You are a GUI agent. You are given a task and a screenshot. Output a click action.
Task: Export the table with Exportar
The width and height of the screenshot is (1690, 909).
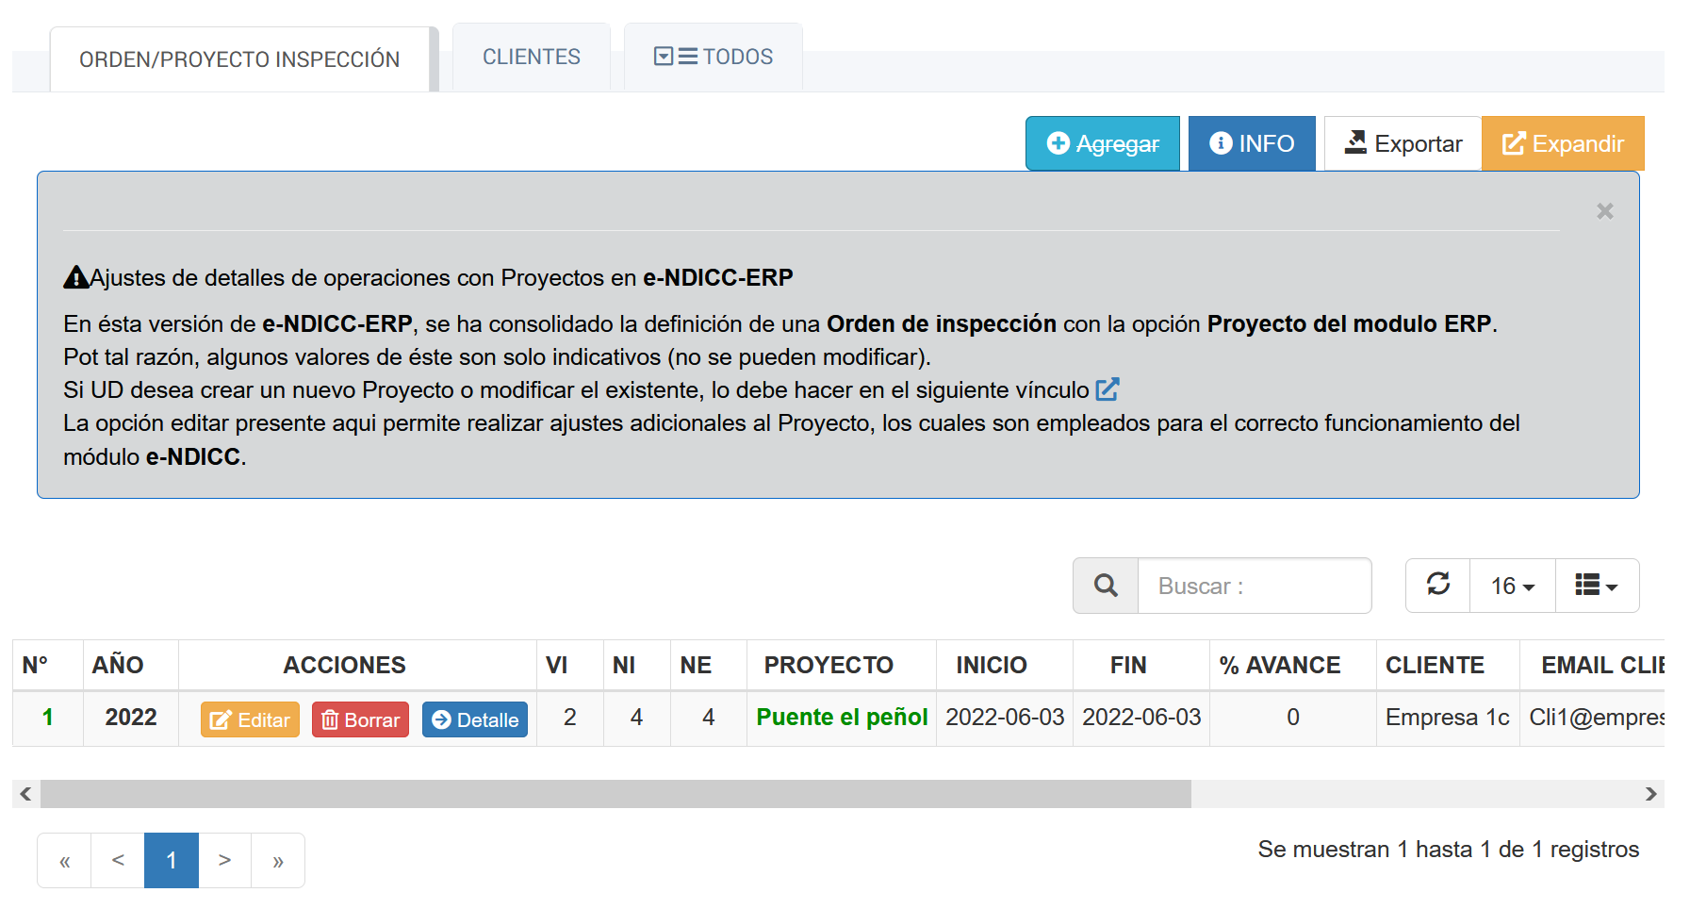(x=1402, y=143)
